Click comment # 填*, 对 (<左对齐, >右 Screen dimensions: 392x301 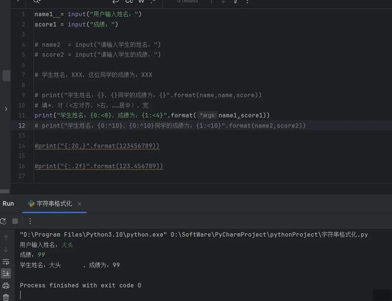click(92, 105)
